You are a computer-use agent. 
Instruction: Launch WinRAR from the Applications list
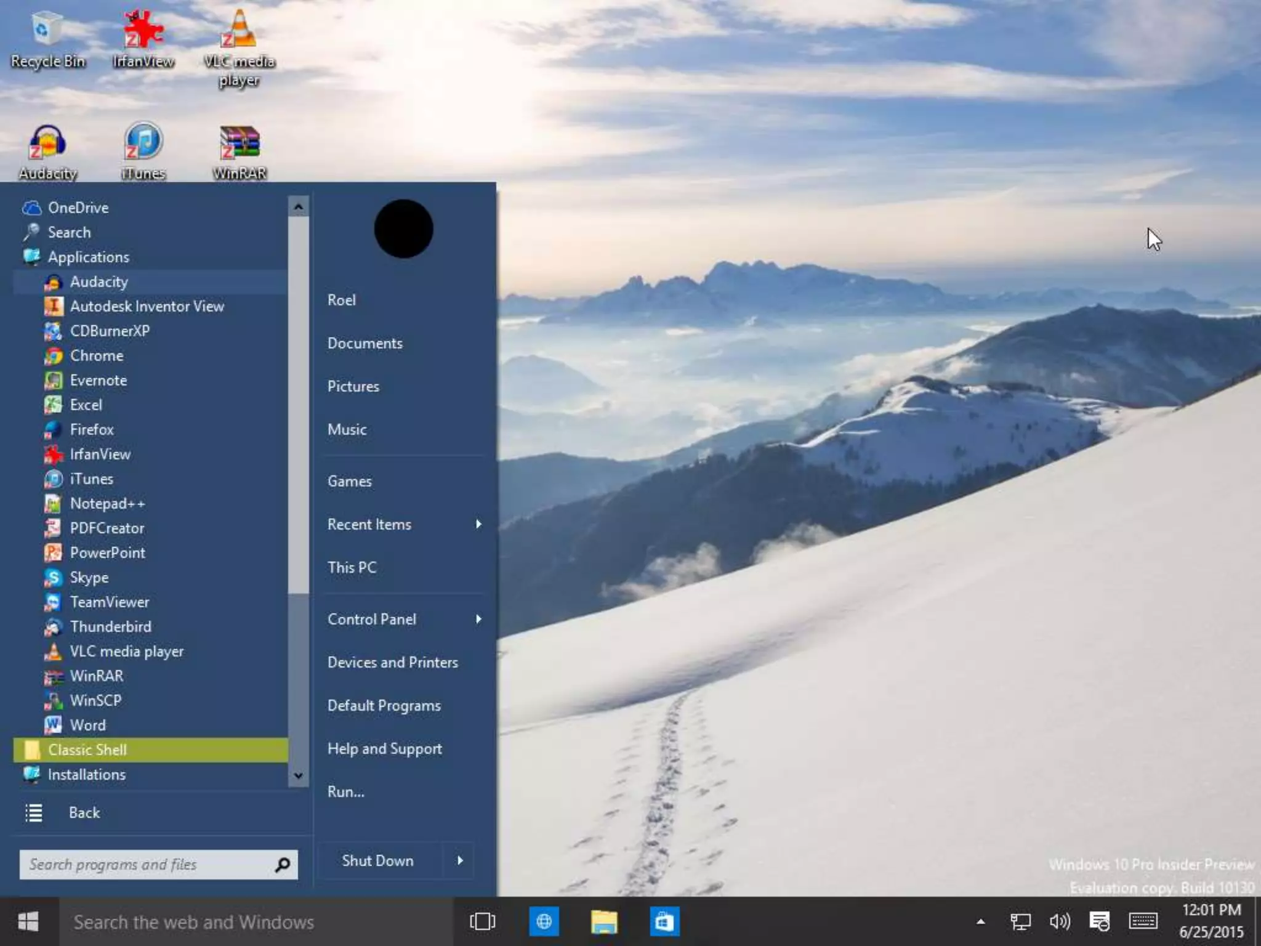[x=150, y=676]
